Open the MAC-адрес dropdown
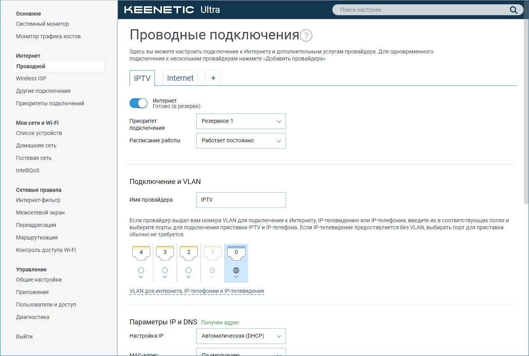529x356 pixels. [x=241, y=352]
